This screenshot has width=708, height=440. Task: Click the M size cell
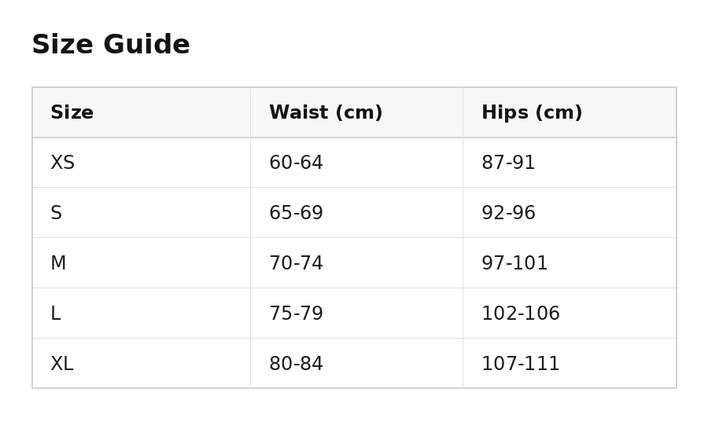click(142, 263)
